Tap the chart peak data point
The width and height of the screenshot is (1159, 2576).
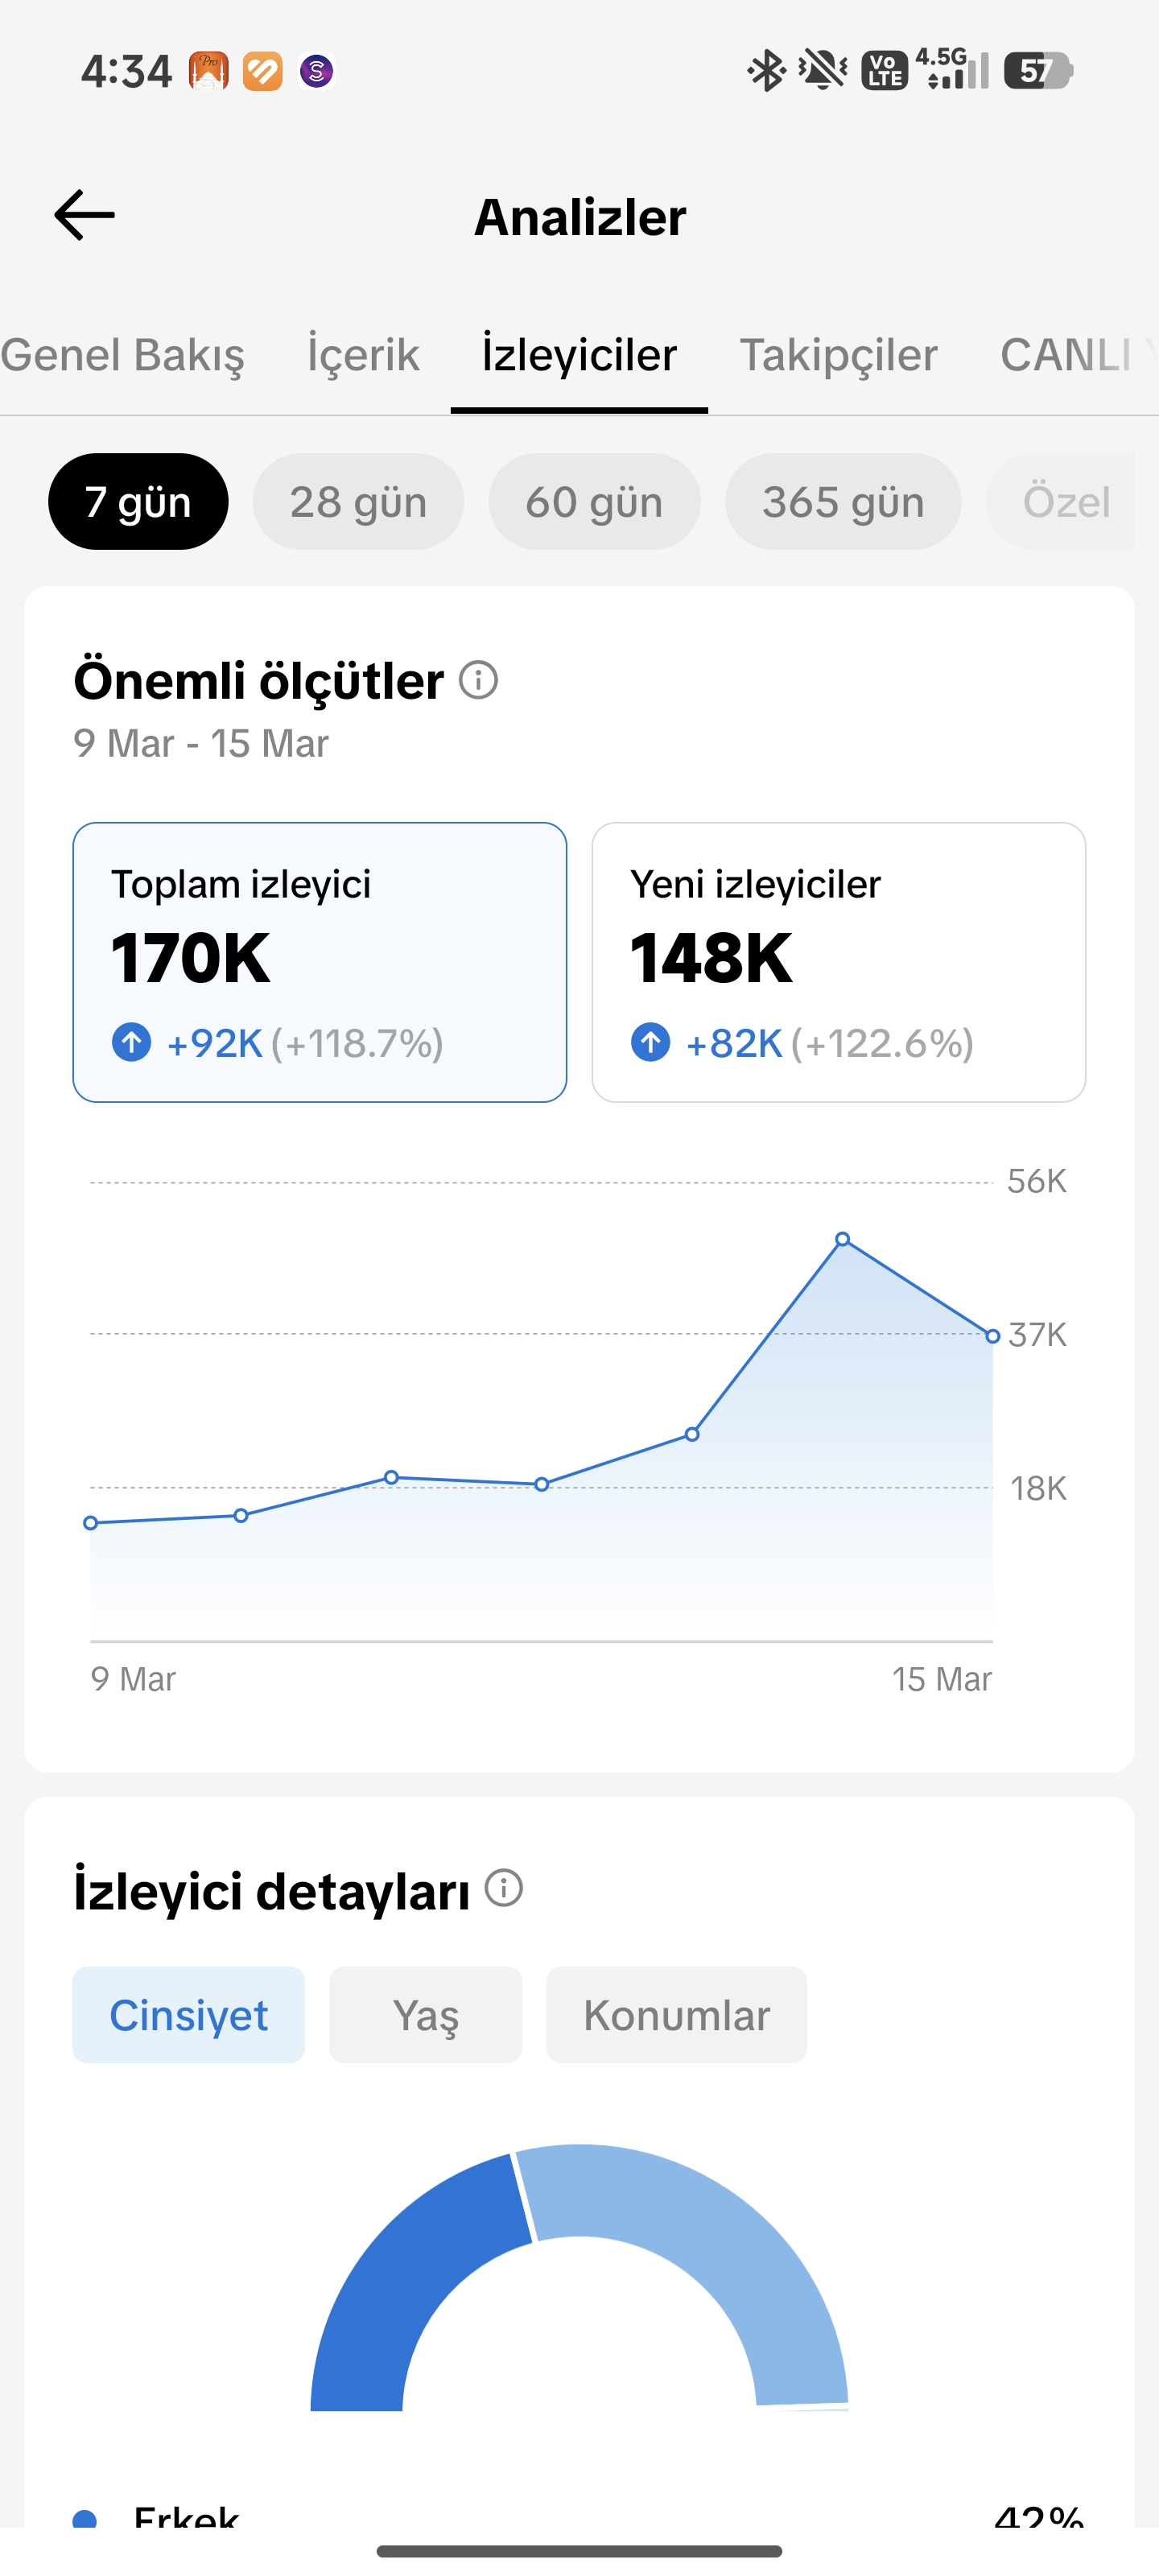(x=843, y=1239)
